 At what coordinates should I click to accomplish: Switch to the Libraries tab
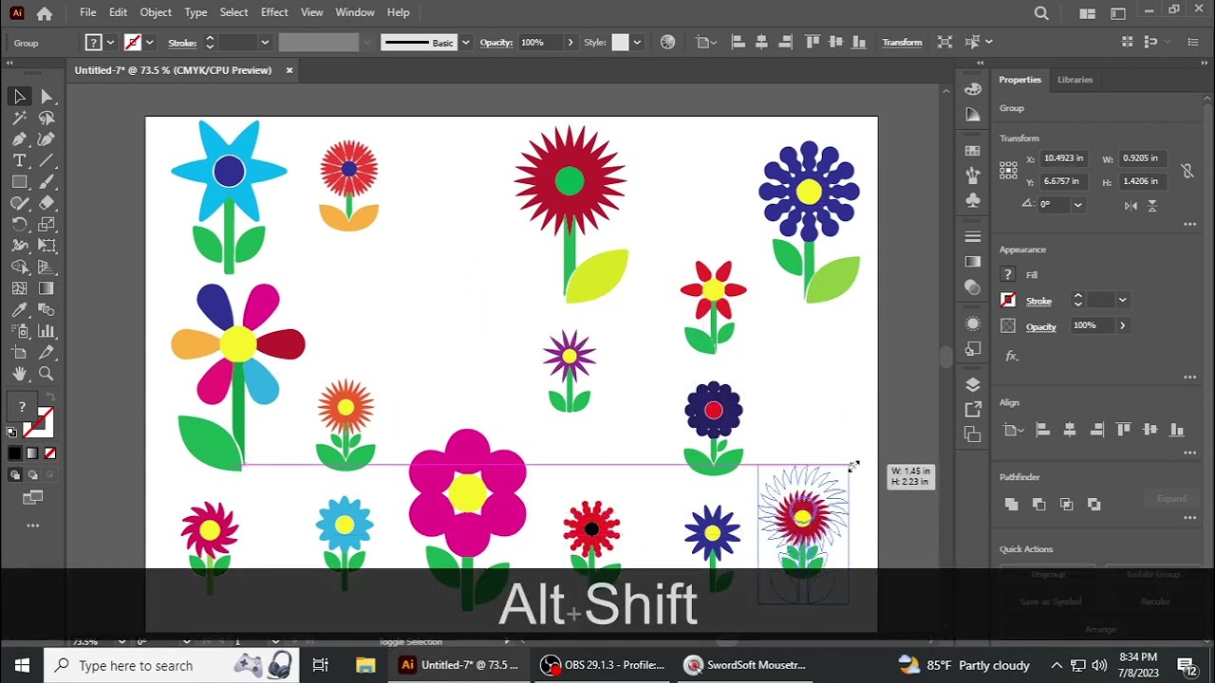coord(1075,80)
